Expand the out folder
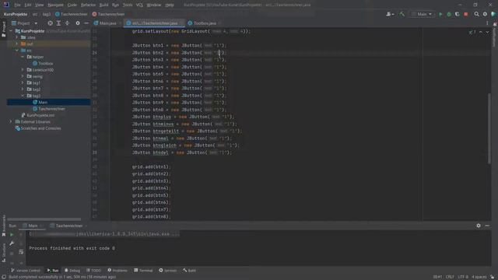Screen dimensions: 498x280 click(17, 44)
